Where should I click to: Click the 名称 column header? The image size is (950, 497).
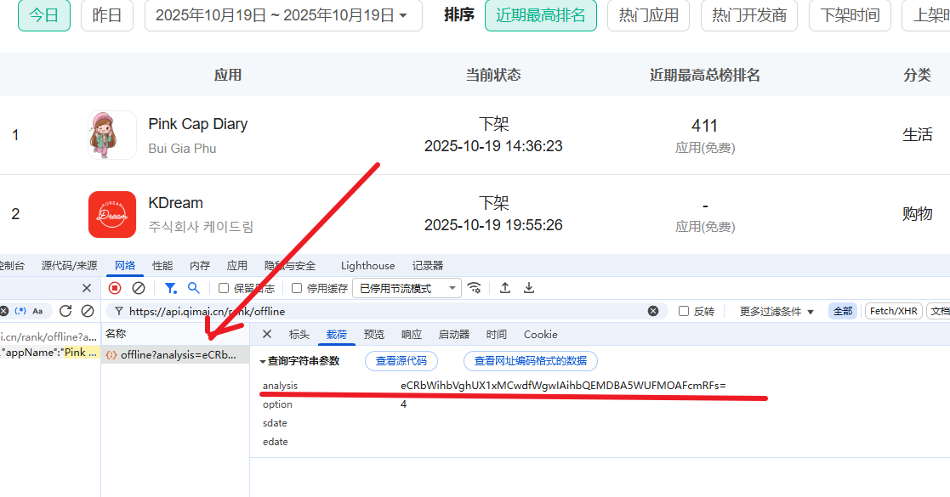[116, 334]
